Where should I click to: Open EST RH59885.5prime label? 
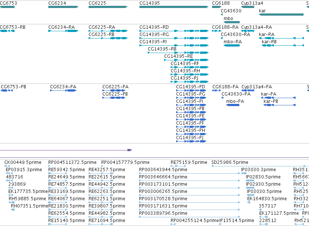pos(27,199)
